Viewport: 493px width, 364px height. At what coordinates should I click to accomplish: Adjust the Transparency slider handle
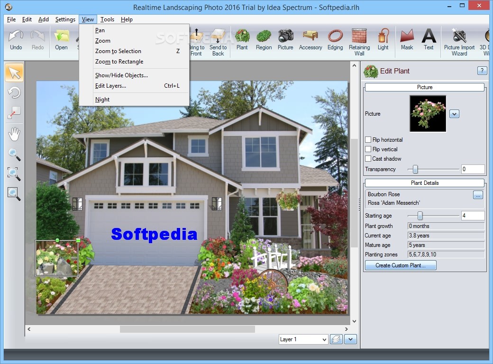(415, 169)
